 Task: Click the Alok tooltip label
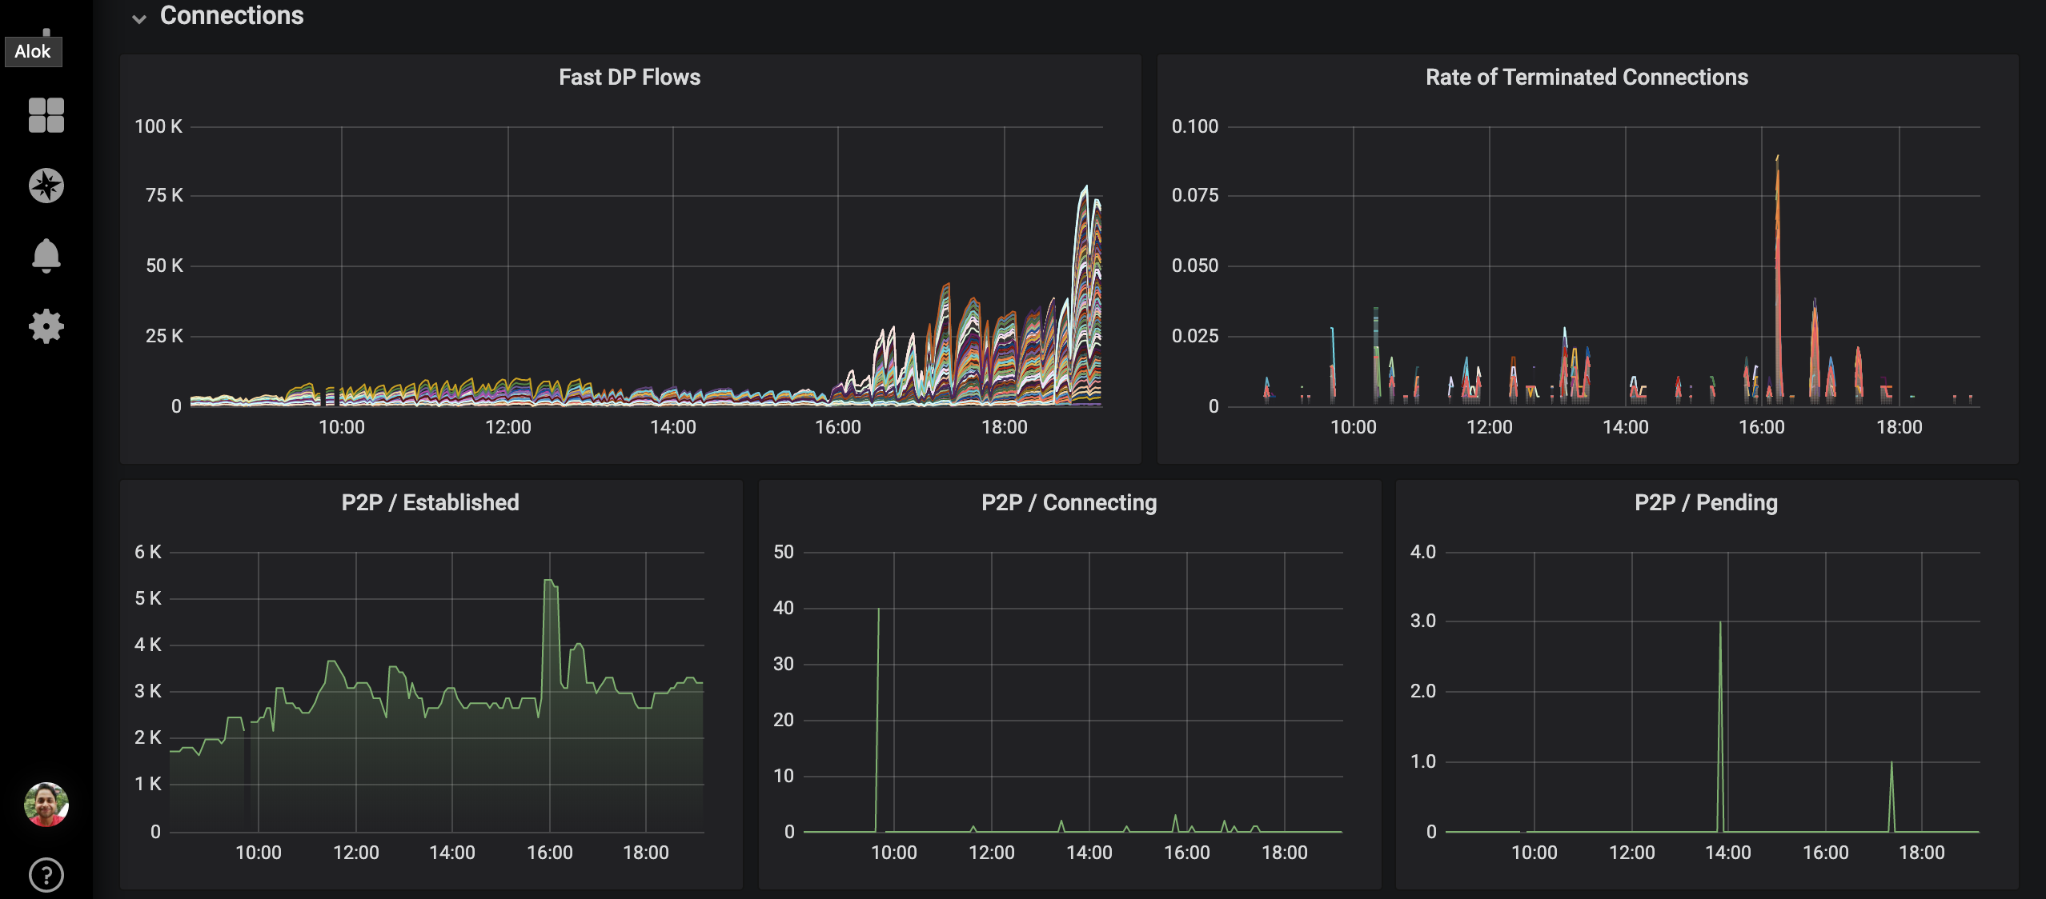pos(33,52)
